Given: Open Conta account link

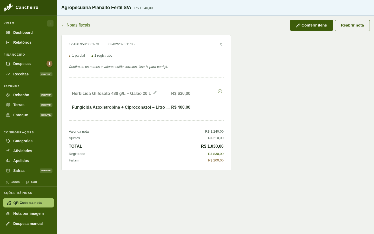Looking at the screenshot, I should point(13,182).
